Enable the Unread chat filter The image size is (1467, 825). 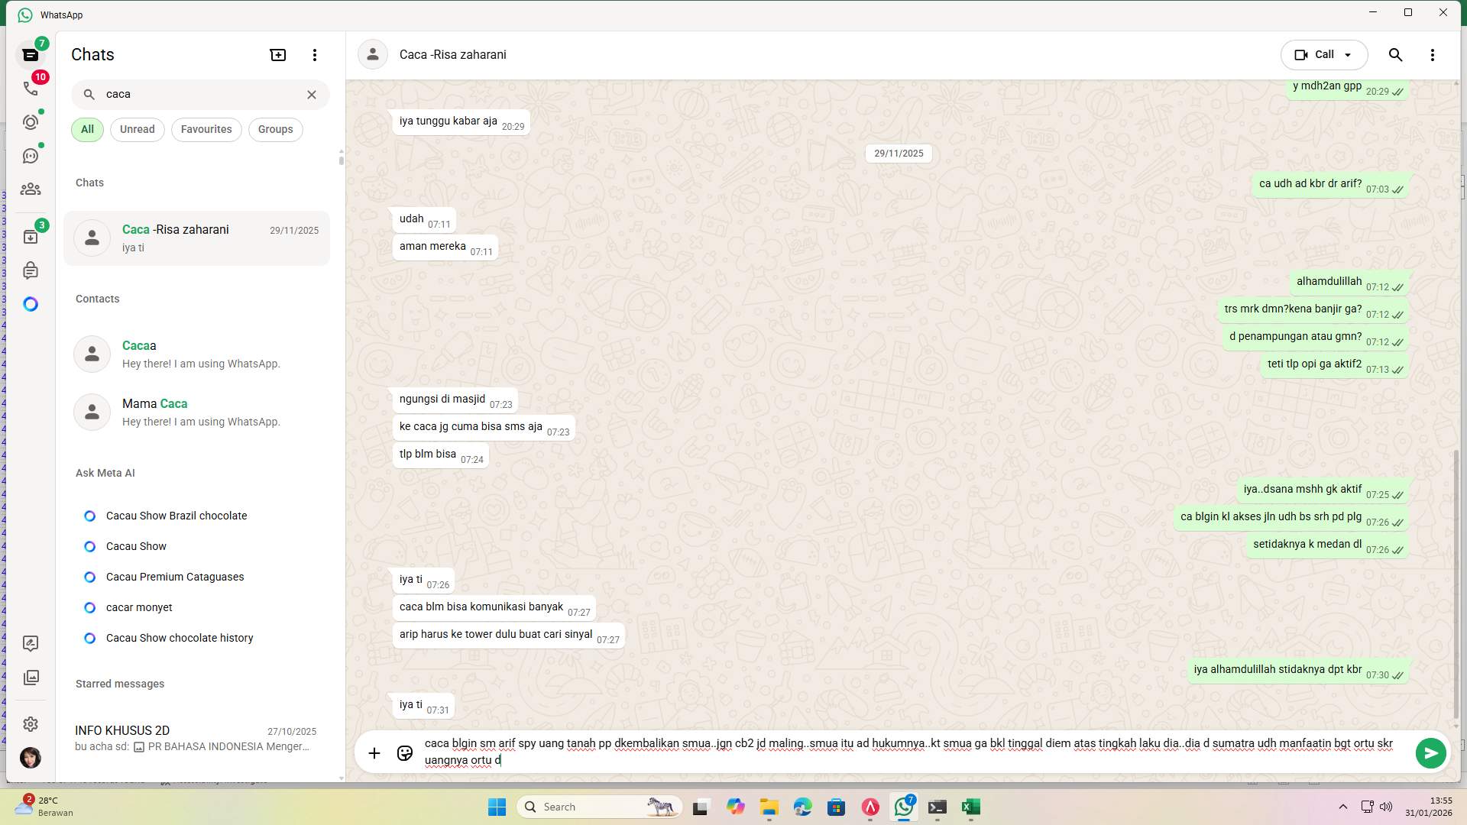point(137,129)
